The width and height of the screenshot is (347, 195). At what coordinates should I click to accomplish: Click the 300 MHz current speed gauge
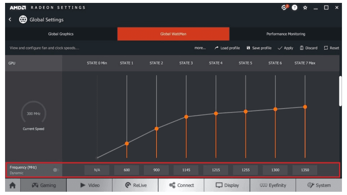(x=34, y=112)
